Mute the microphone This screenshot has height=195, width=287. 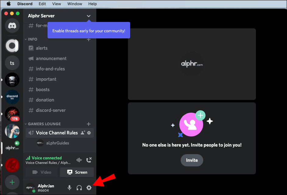tap(69, 188)
